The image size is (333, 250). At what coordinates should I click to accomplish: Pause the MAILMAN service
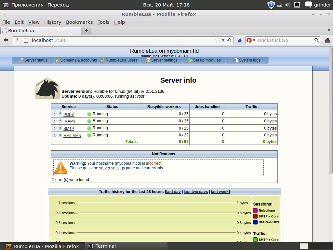pos(60,135)
